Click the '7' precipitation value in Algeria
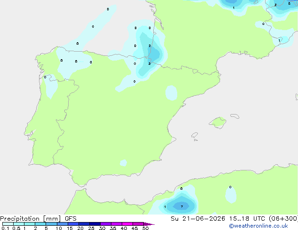Screen dimensions: 298x230 point(182,207)
